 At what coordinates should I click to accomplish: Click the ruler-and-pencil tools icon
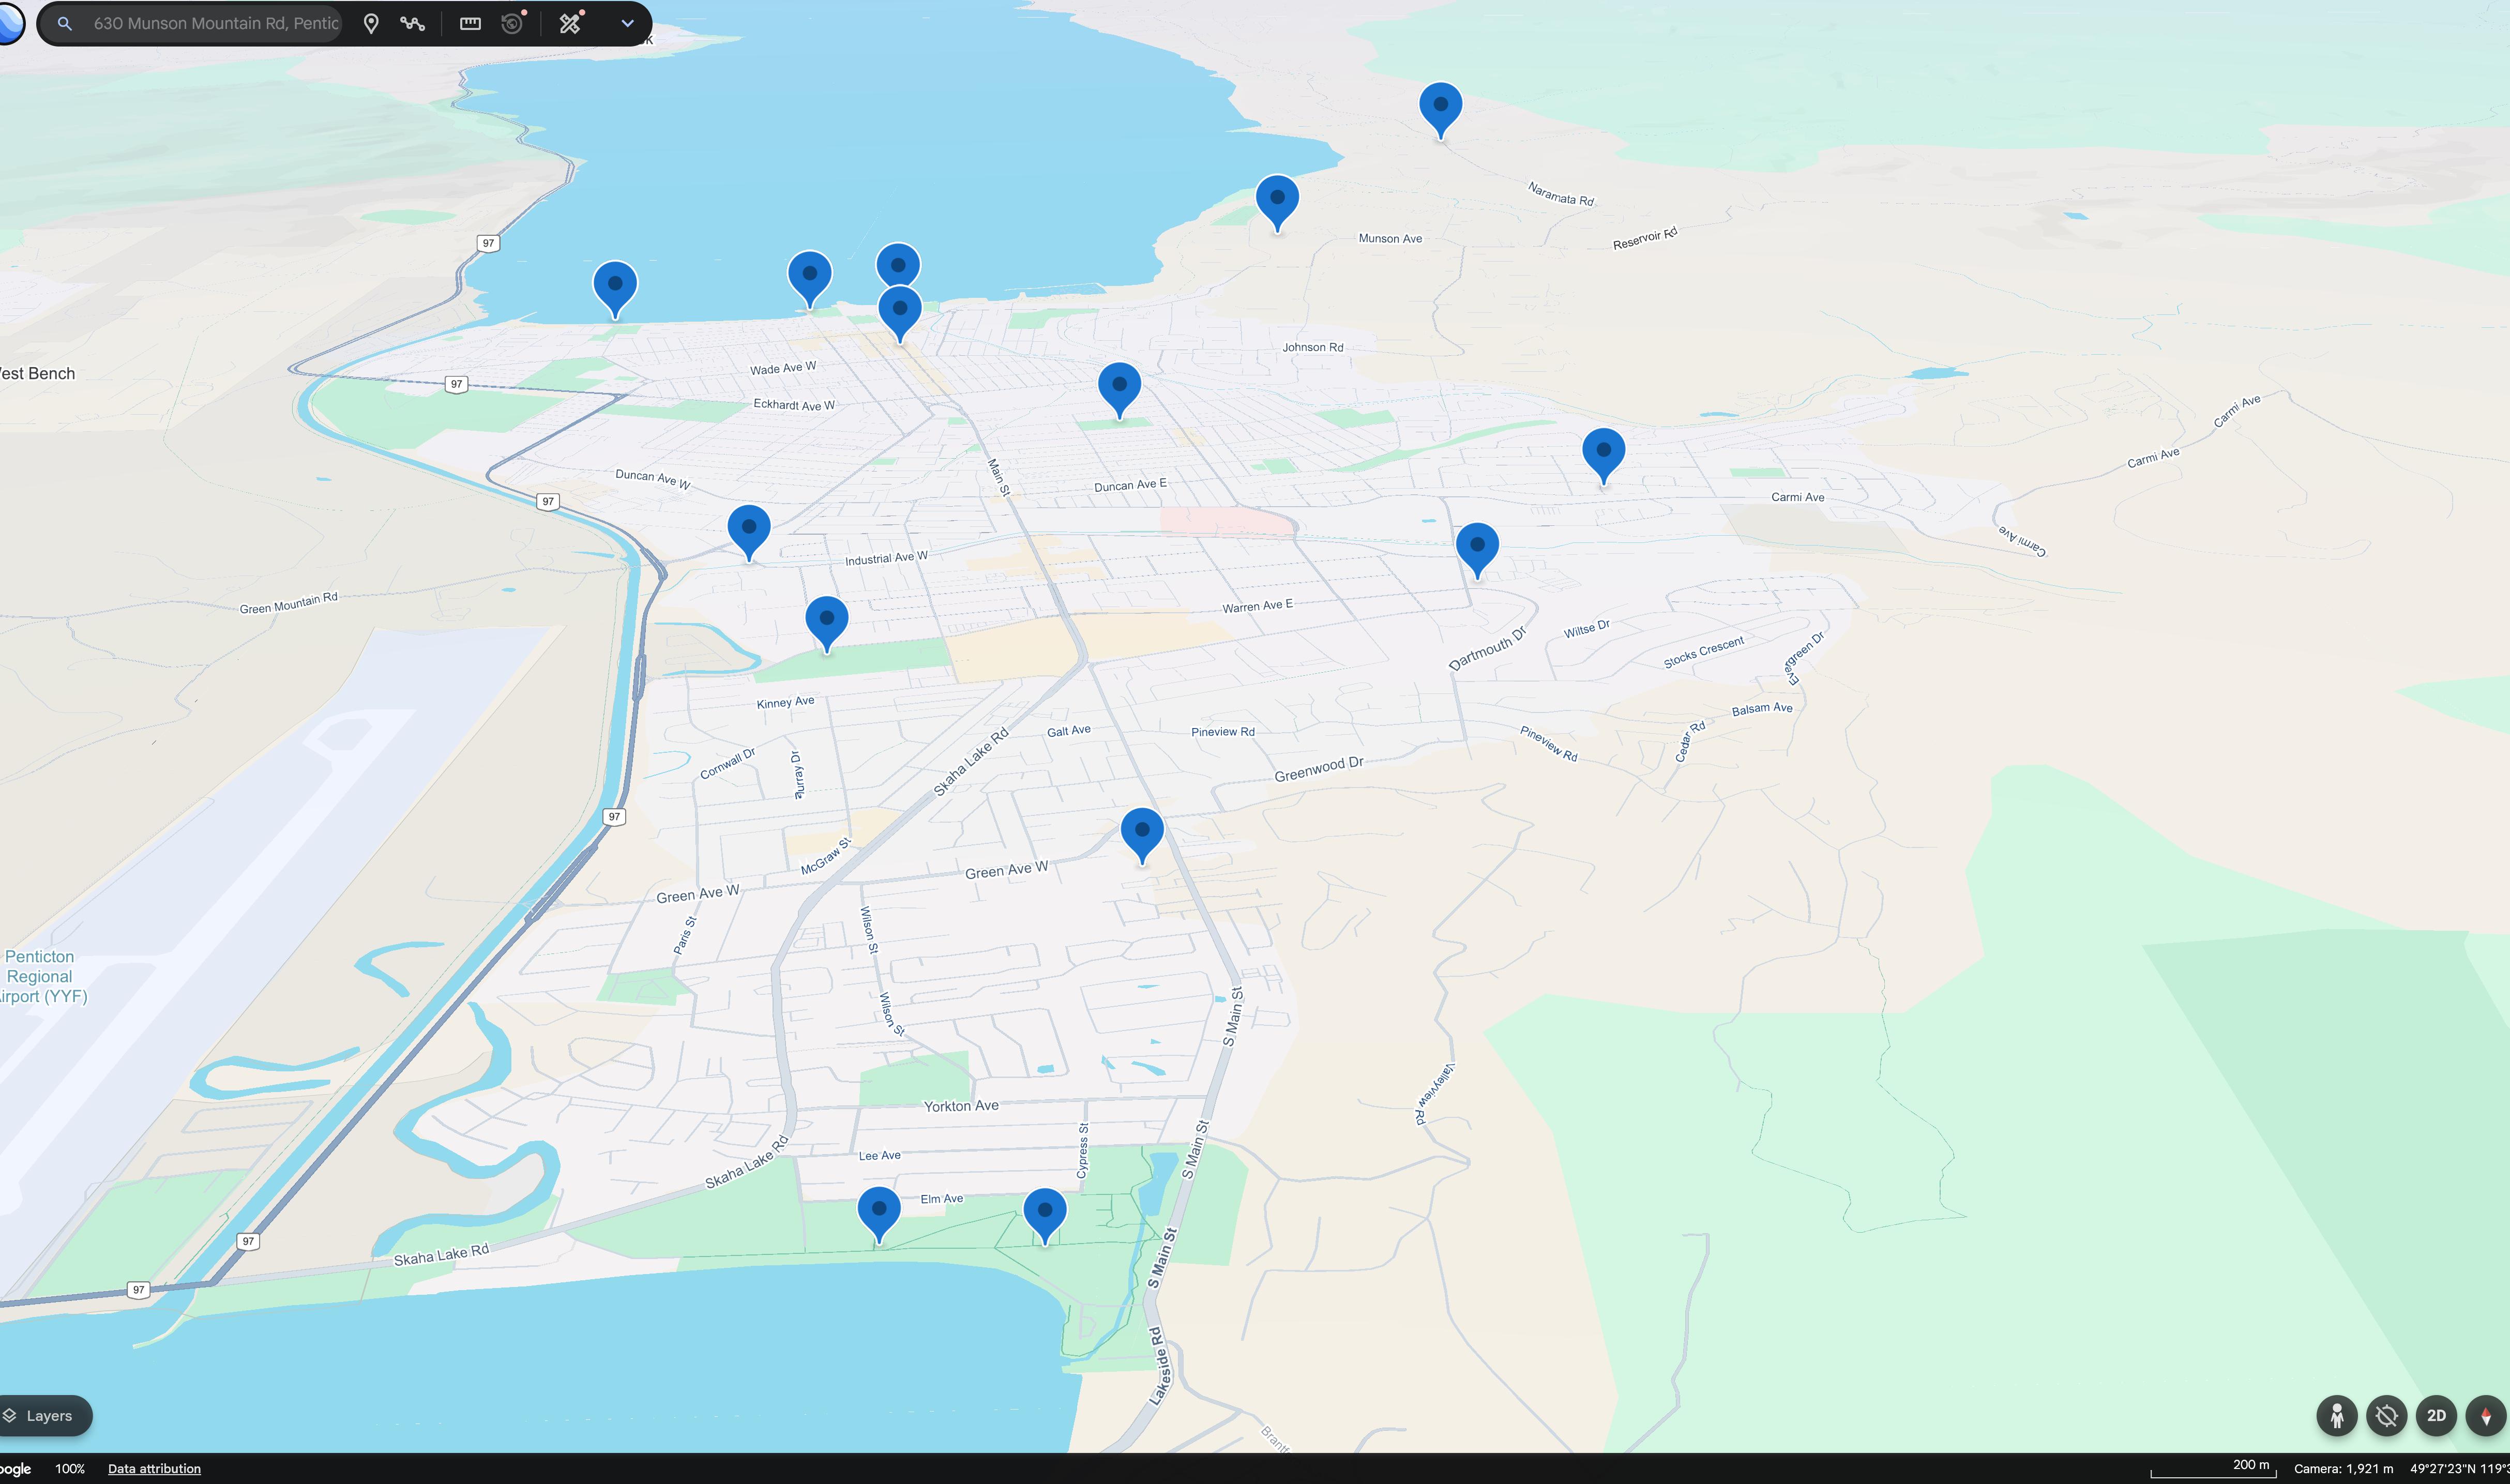(570, 23)
